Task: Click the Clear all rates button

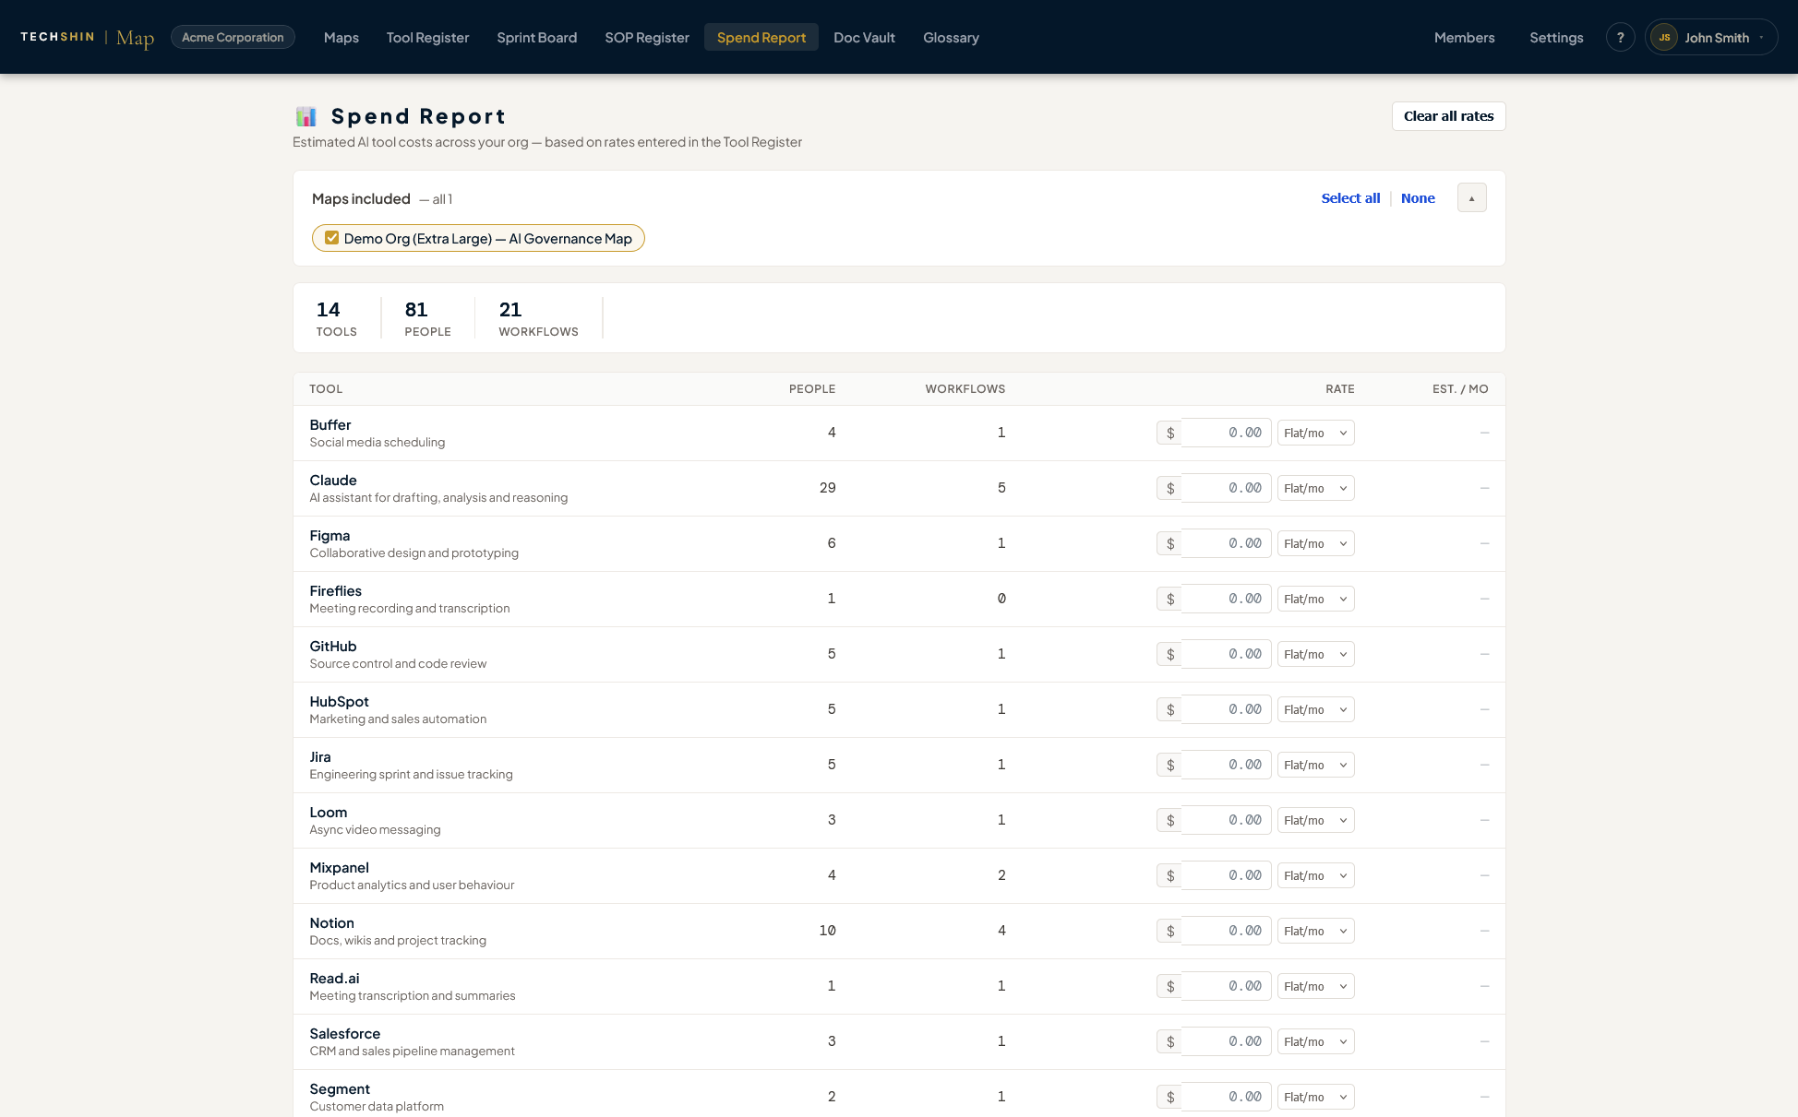Action: [1448, 116]
